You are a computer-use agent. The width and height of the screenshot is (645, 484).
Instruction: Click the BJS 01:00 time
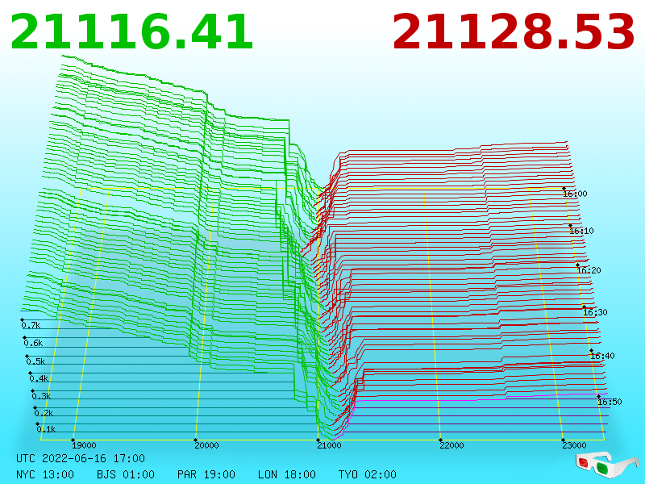pyautogui.click(x=126, y=474)
